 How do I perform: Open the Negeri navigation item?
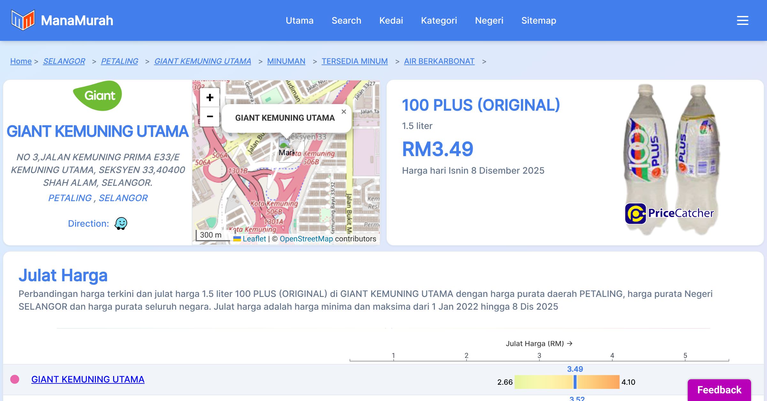pos(489,20)
